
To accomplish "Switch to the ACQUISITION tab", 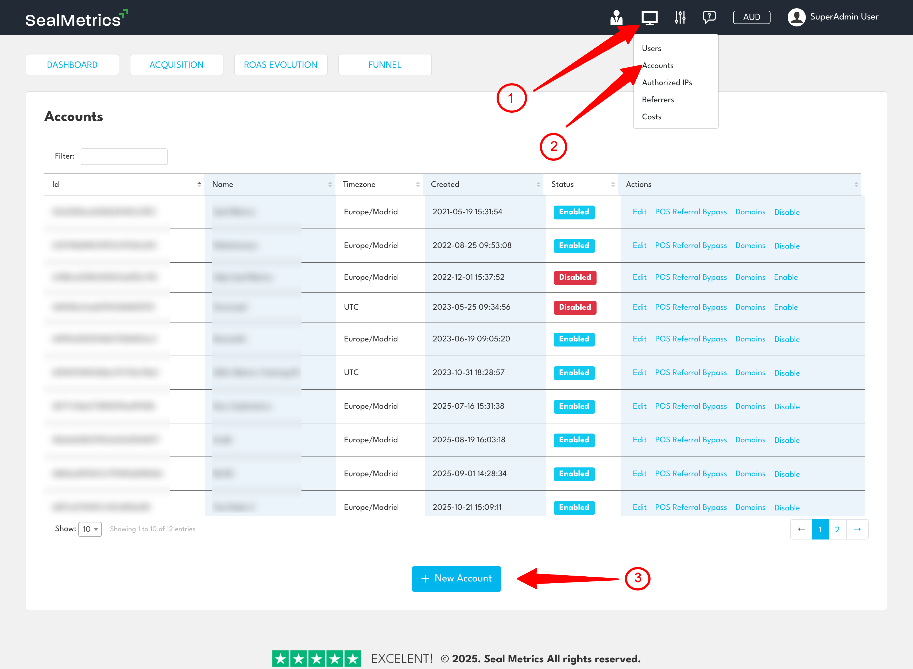I will tap(176, 64).
